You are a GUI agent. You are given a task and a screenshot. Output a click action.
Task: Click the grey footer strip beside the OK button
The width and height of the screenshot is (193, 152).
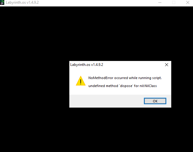tap(106, 101)
